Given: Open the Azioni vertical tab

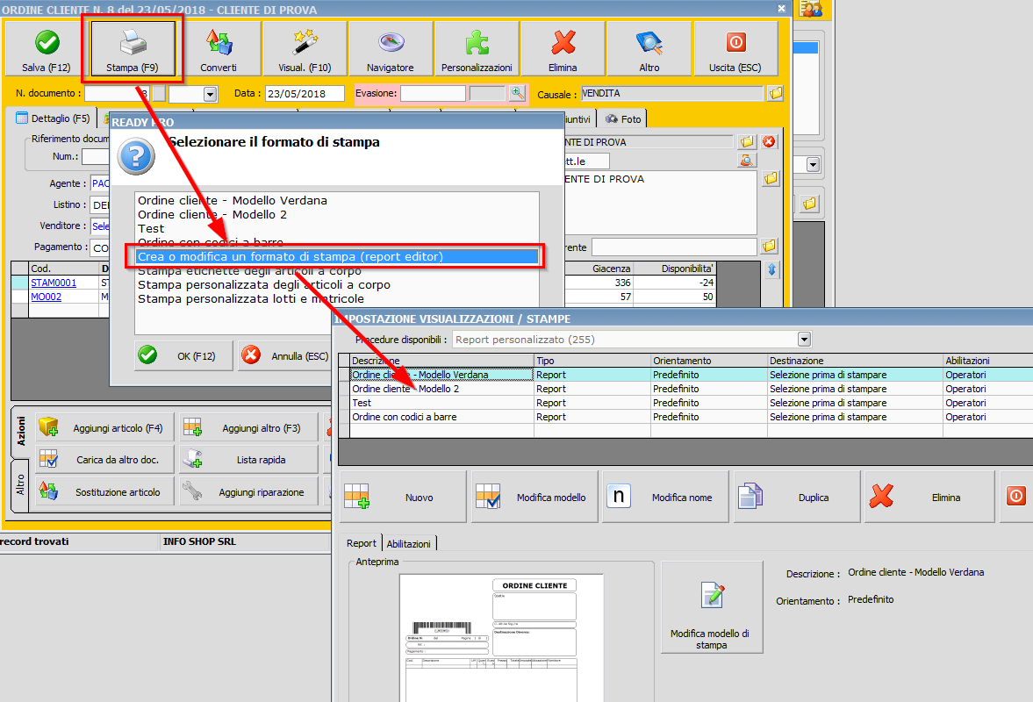Looking at the screenshot, I should pos(20,432).
